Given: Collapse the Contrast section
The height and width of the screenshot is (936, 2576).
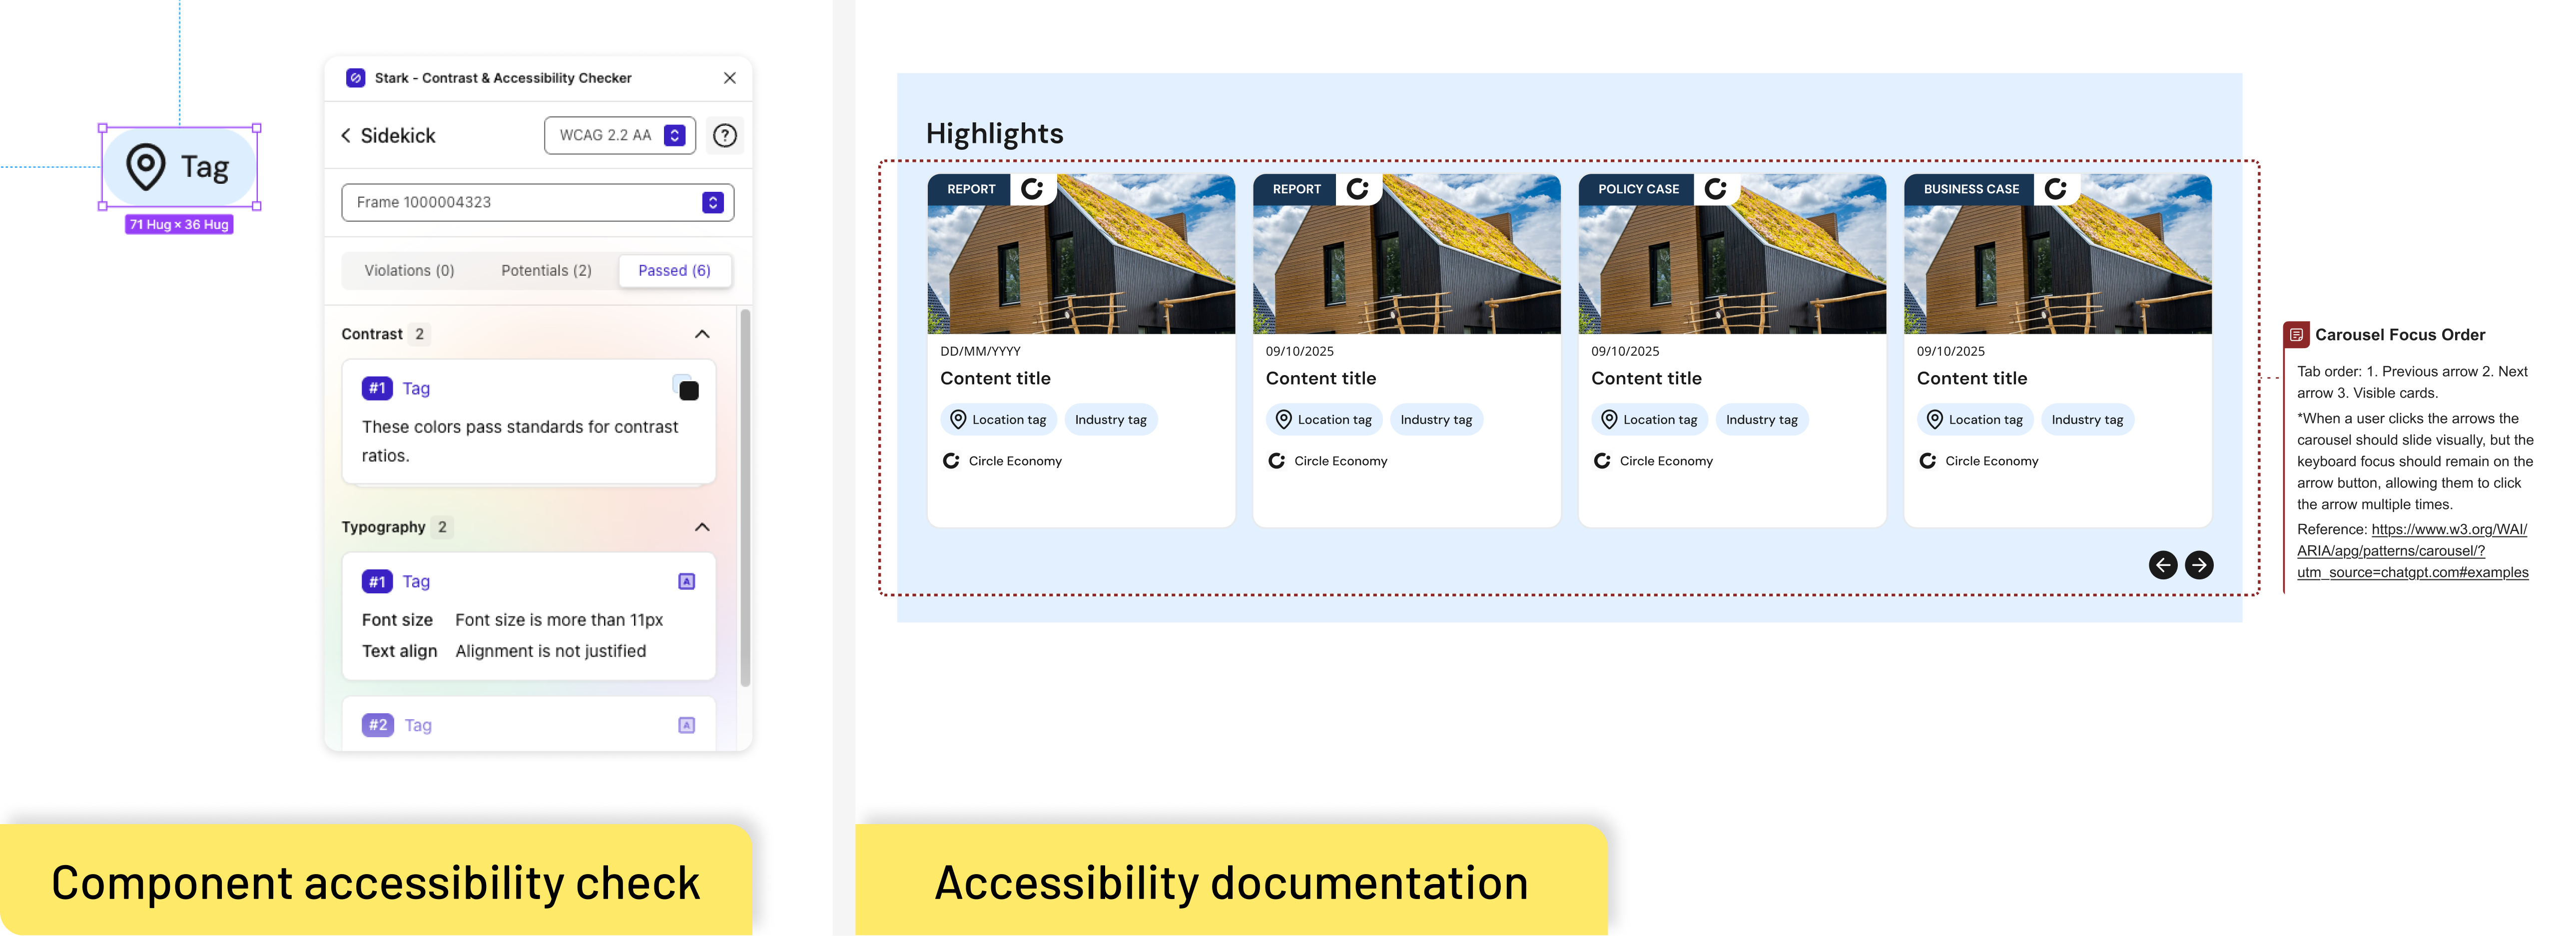Looking at the screenshot, I should coord(702,334).
